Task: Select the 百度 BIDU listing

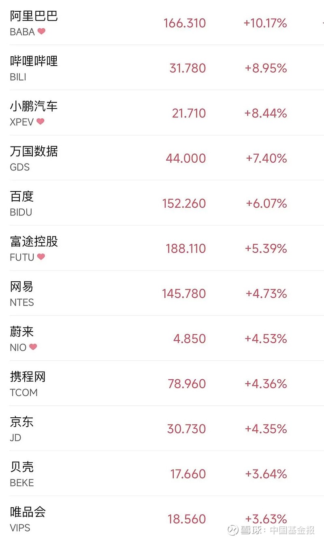Action: point(22,197)
